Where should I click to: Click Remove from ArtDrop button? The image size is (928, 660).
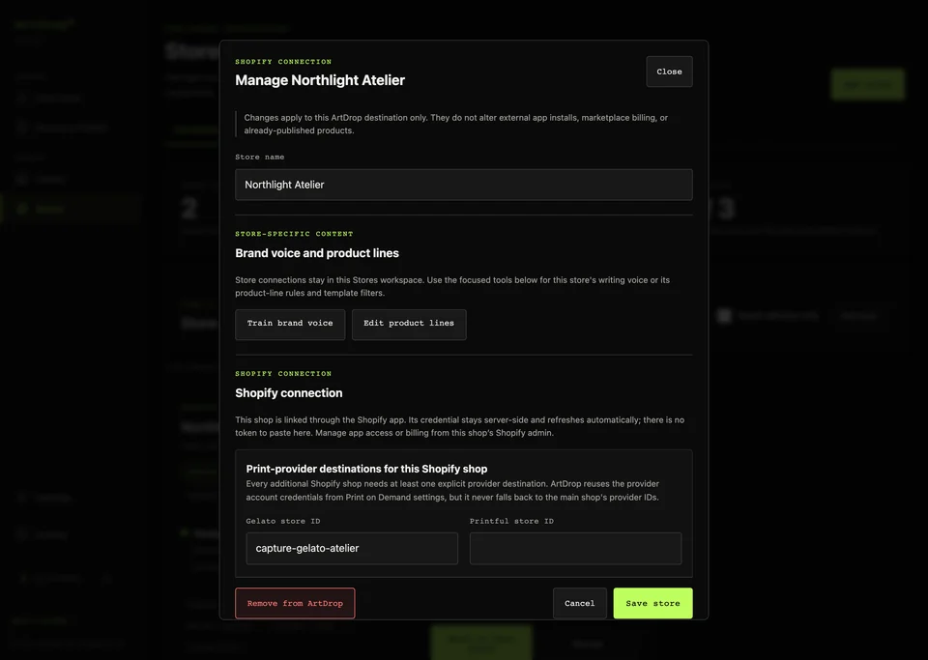[295, 603]
